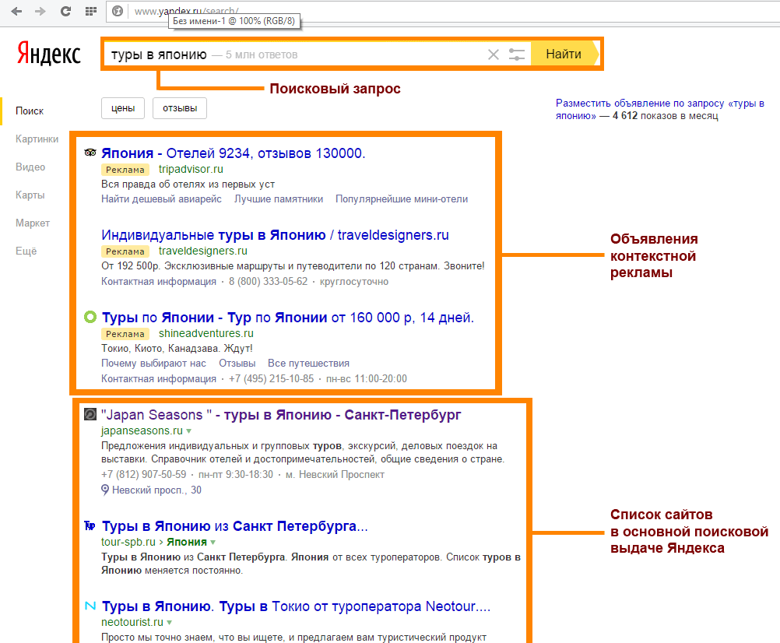The height and width of the screenshot is (643, 780).
Task: Click the Лучшие памятники sitelink
Action: point(279,199)
